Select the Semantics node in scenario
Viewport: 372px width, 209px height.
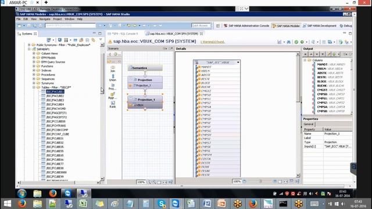[x=145, y=68]
